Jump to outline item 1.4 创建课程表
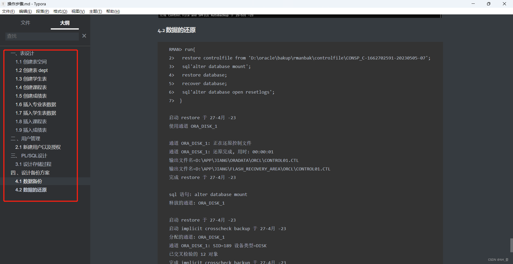513x264 pixels. [x=31, y=87]
